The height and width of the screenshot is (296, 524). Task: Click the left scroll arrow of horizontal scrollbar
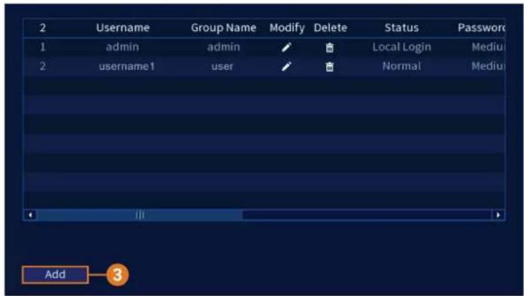[30, 215]
